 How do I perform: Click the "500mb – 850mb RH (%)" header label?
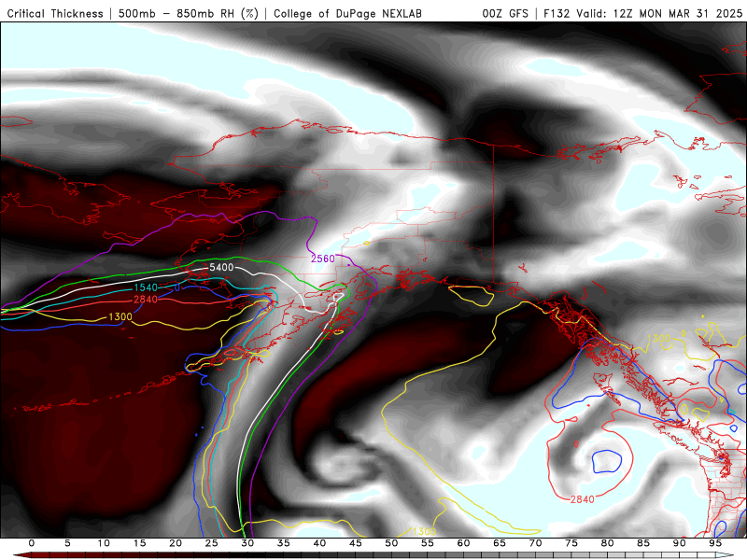pyautogui.click(x=189, y=14)
